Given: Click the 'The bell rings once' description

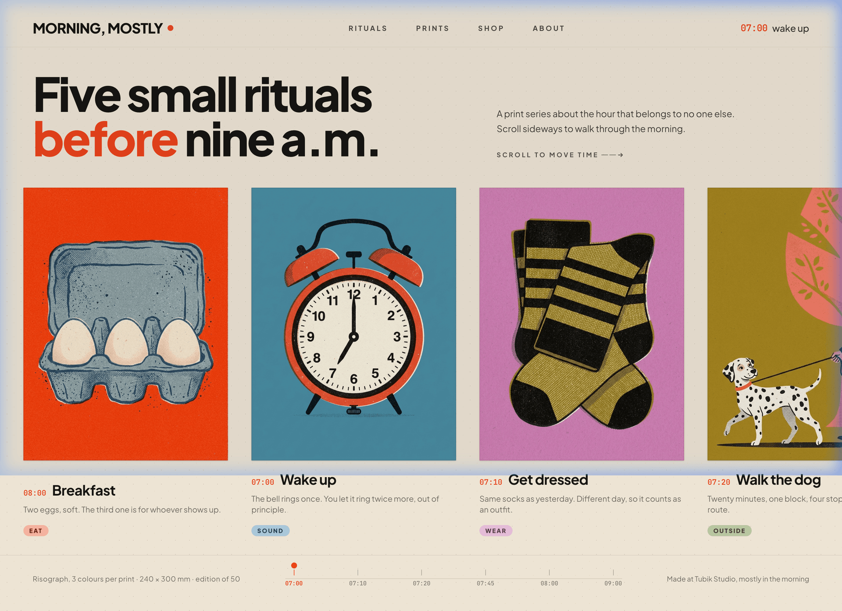Looking at the screenshot, I should point(345,504).
